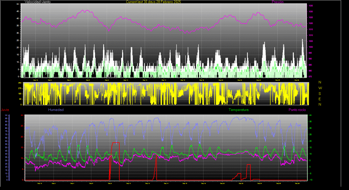
Task: Click '1035' on the pressure axis
Action: pos(311,6)
